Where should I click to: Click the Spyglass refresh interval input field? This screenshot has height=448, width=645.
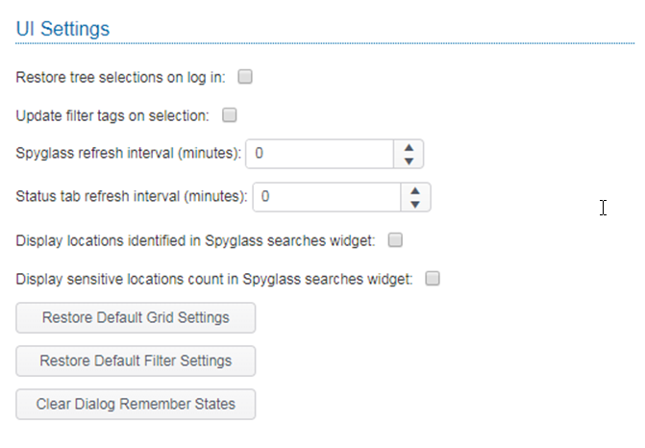point(320,154)
